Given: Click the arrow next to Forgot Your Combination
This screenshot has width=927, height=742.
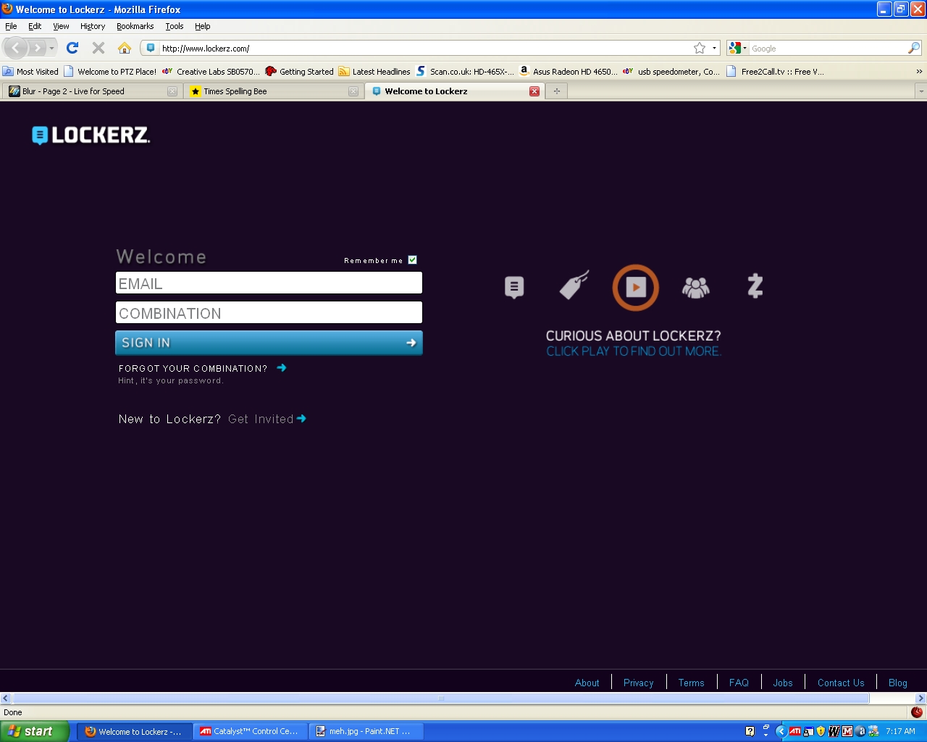Looking at the screenshot, I should [x=282, y=368].
